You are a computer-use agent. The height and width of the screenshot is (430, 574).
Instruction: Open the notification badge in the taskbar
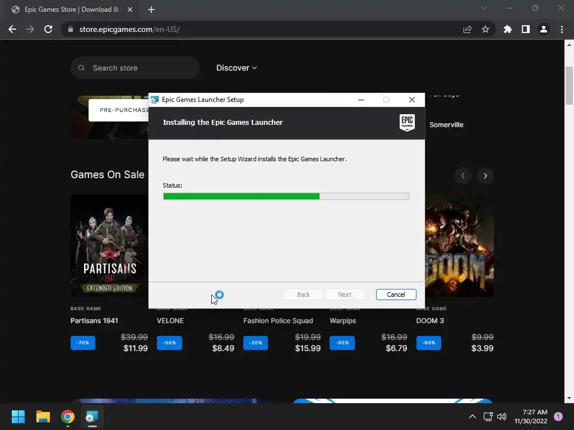click(558, 417)
